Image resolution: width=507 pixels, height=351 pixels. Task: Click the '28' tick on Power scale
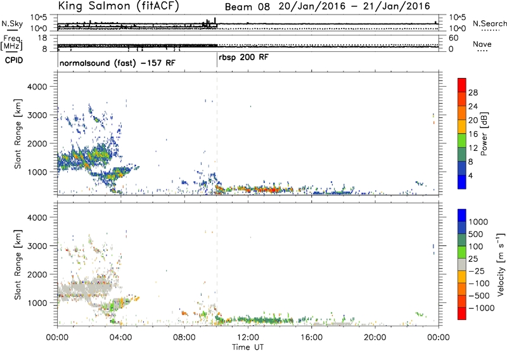tap(473, 93)
